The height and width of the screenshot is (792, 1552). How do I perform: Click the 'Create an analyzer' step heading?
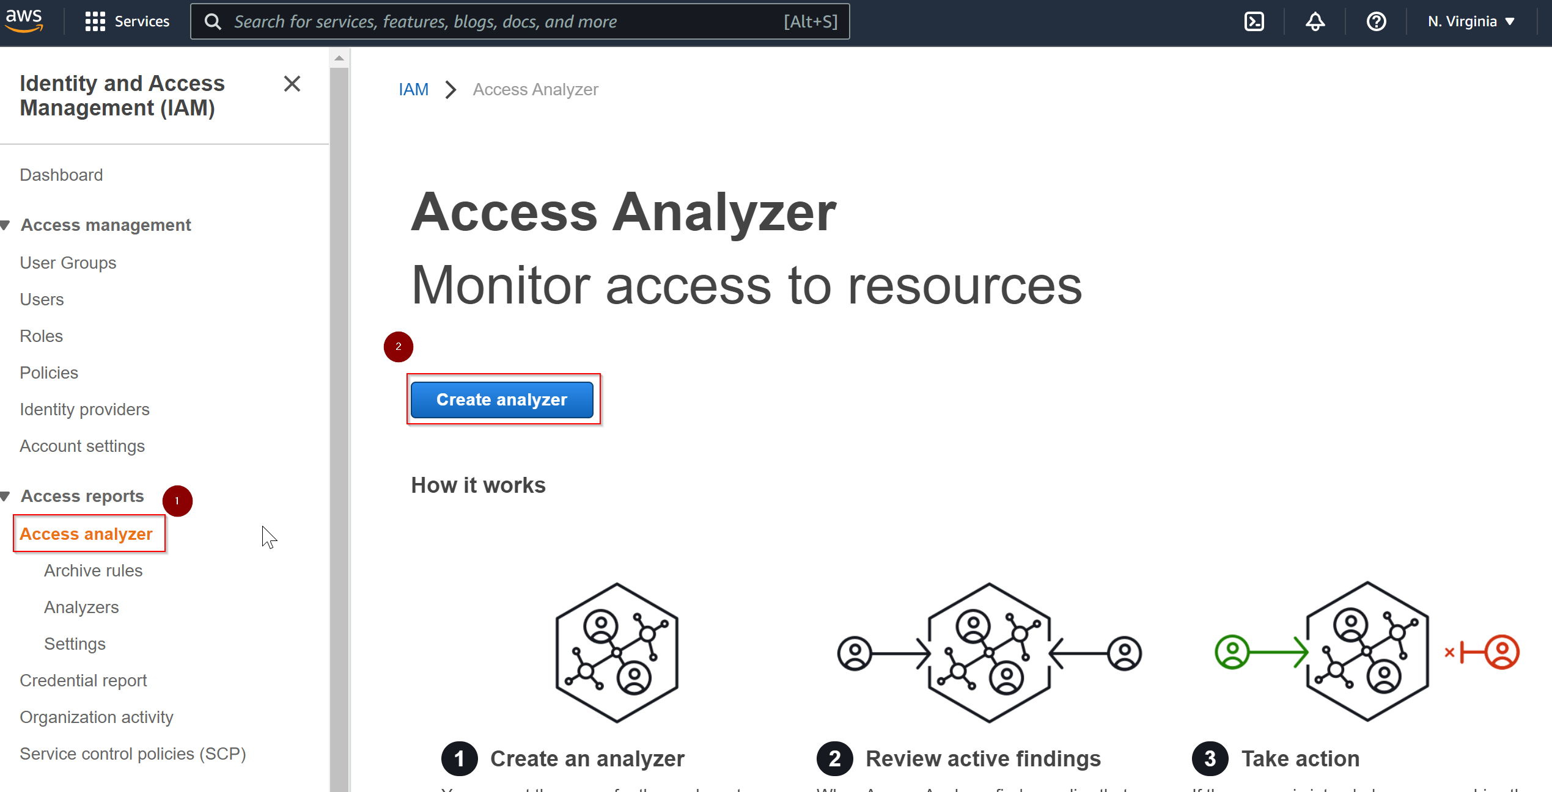587,759
